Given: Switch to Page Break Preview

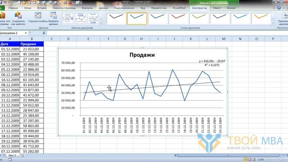Looking at the screenshot, I should pyautogui.click(x=254, y=159).
